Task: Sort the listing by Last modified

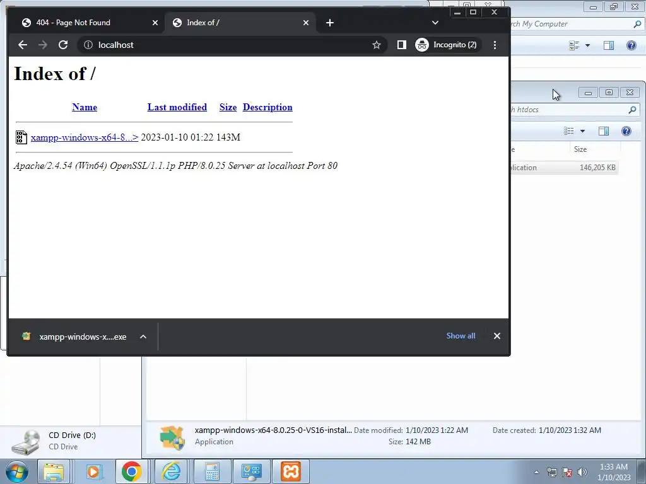Action: click(177, 107)
